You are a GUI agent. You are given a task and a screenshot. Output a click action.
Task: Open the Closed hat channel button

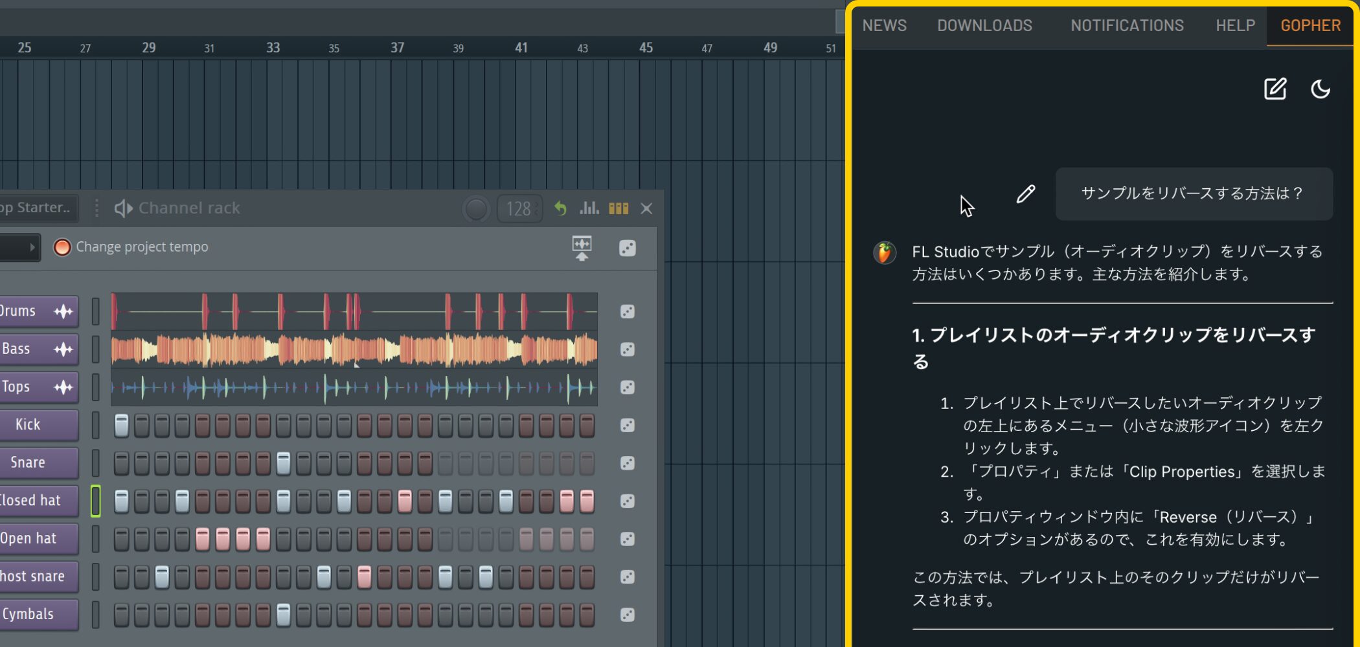coord(39,500)
